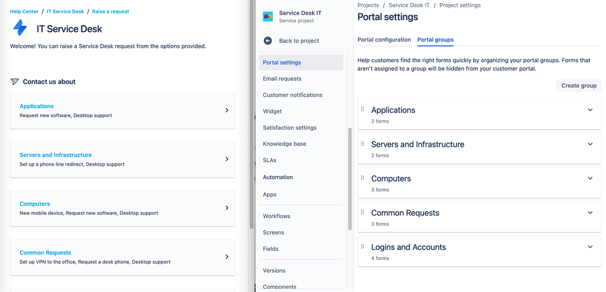Image resolution: width=606 pixels, height=292 pixels.
Task: Click the Service Desk IT project avatar
Action: pyautogui.click(x=268, y=16)
